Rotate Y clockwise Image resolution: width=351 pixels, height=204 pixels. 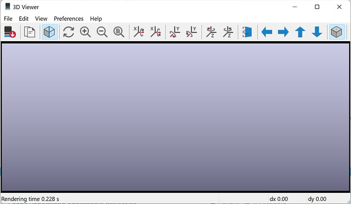pyautogui.click(x=175, y=32)
